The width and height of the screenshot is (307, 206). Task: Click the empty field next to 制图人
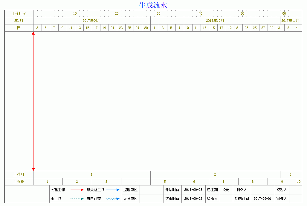tap(263, 190)
